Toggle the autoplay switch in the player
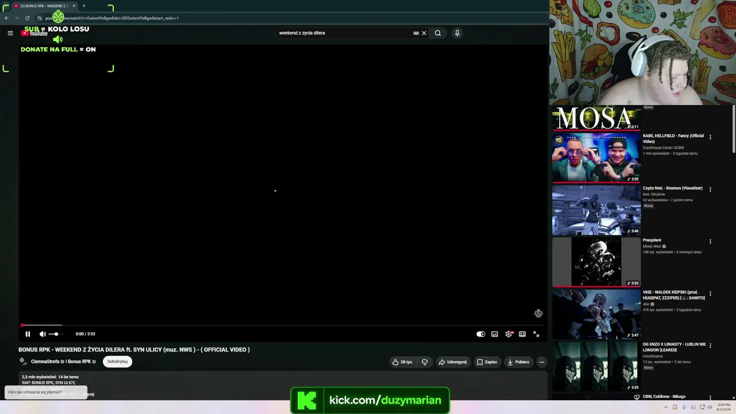This screenshot has height=414, width=736. point(481,334)
